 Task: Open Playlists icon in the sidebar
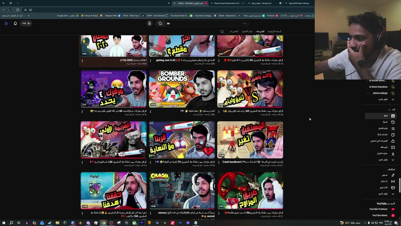pyautogui.click(x=393, y=128)
